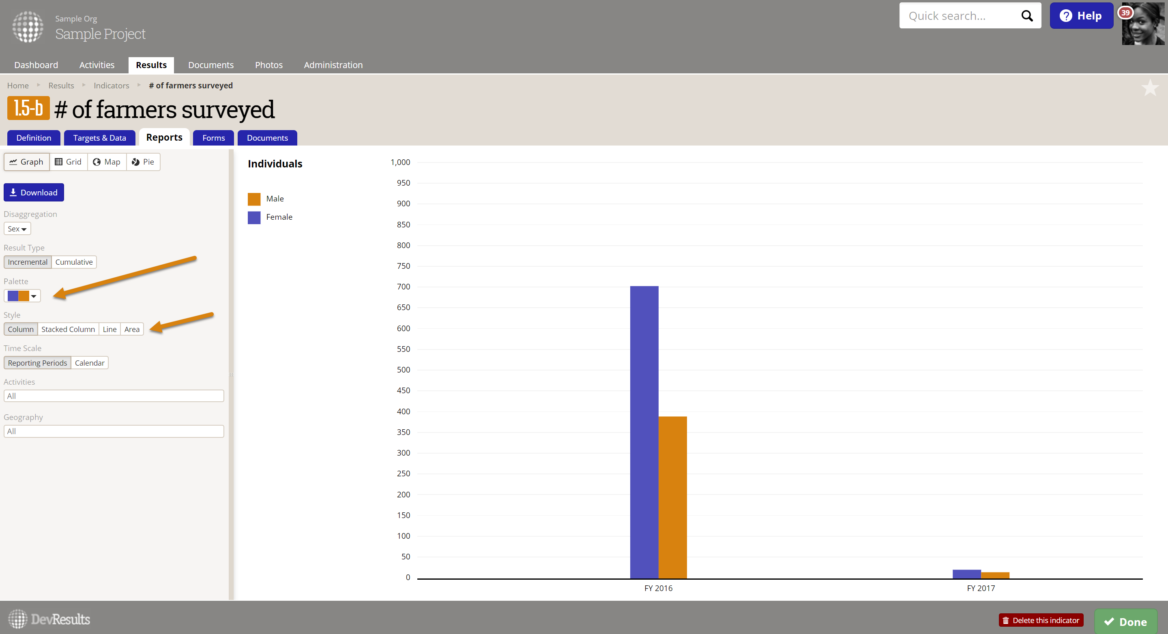Image resolution: width=1168 pixels, height=634 pixels.
Task: Switch to Map view
Action: (107, 162)
